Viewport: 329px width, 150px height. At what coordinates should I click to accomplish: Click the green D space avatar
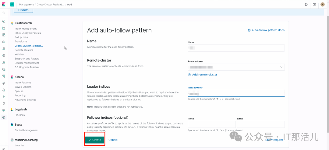[12, 5]
